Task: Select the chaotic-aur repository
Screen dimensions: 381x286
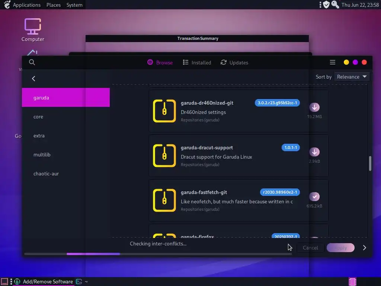Action: click(66, 174)
